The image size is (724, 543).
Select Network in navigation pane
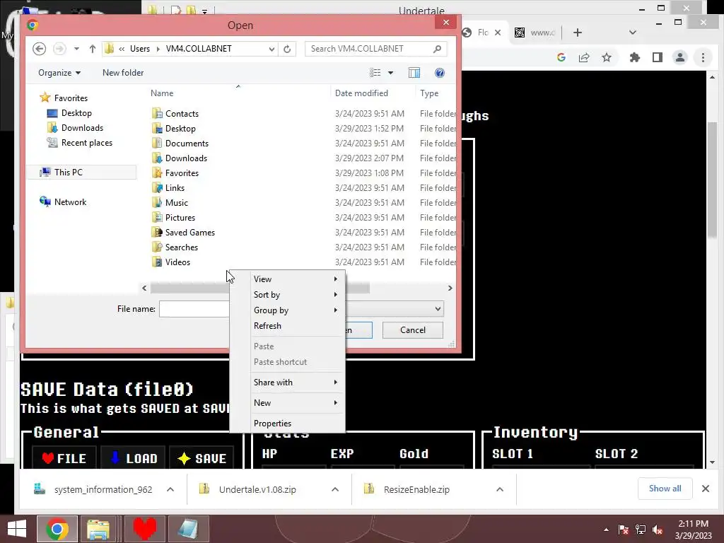[x=70, y=202]
